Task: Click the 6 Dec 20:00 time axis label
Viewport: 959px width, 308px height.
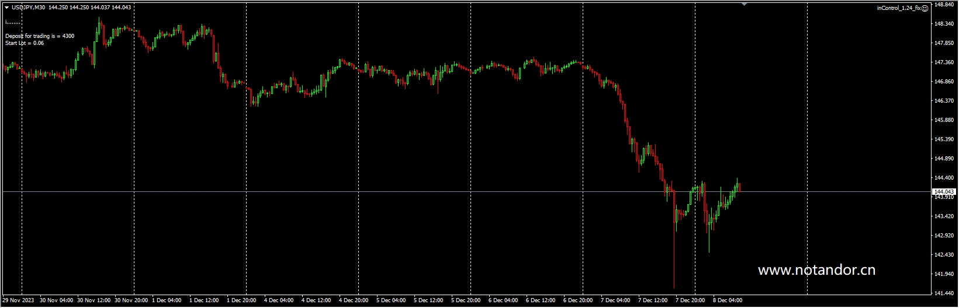Action: [578, 300]
